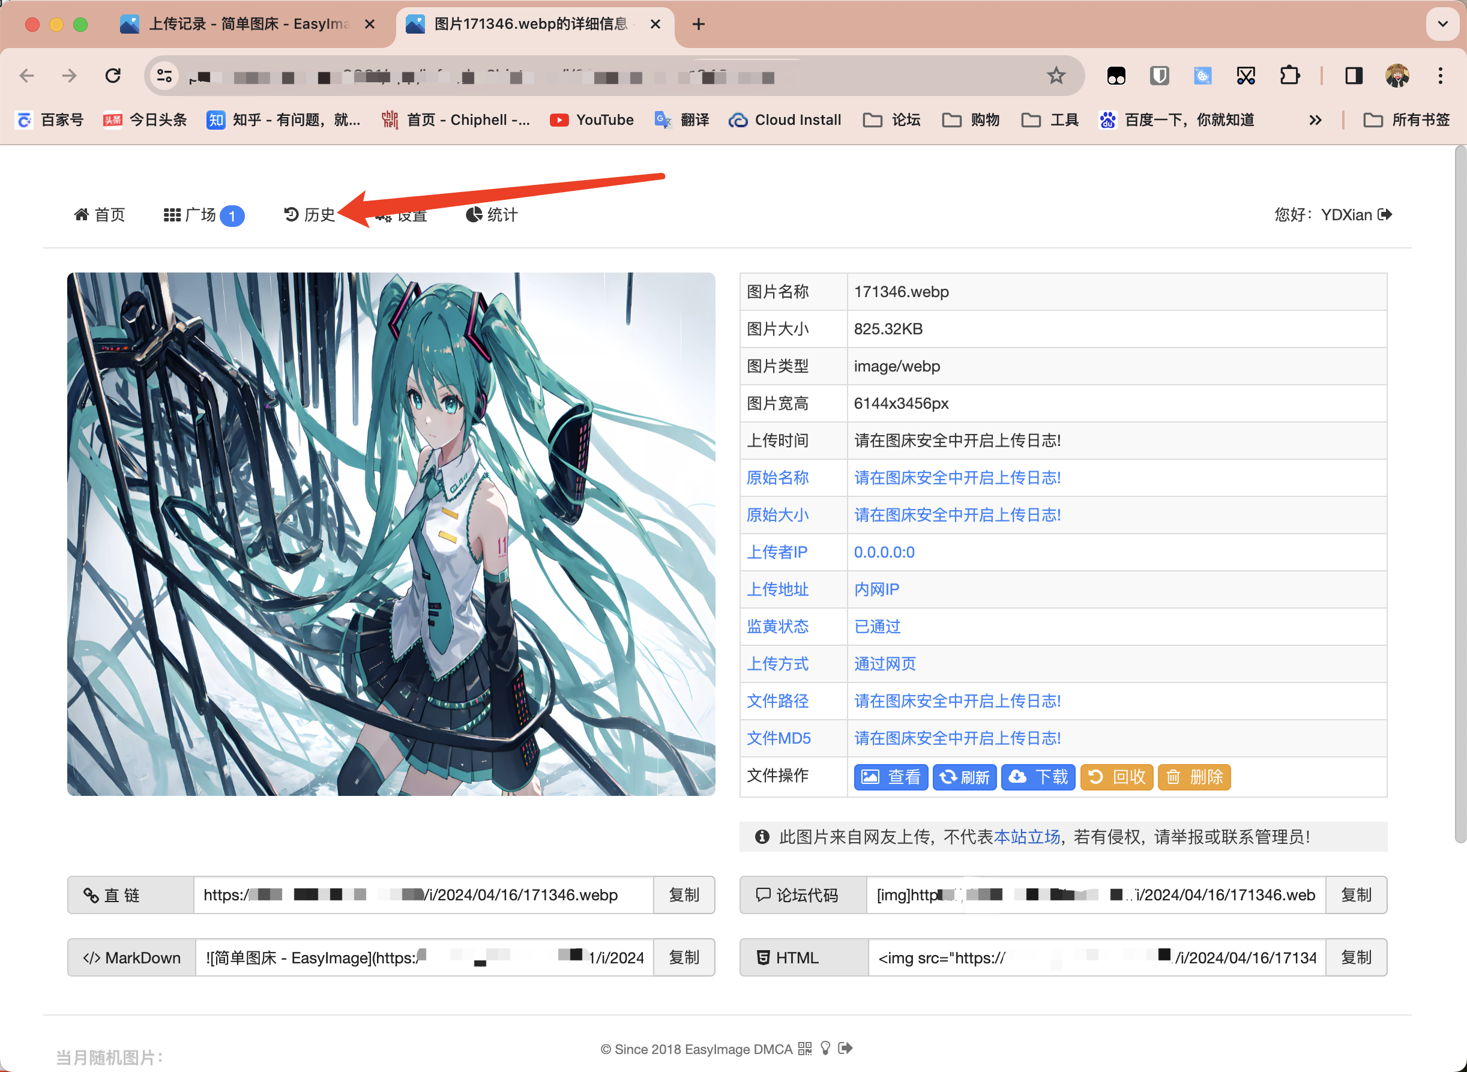
Task: Expand the 所有书签 folder
Action: coord(1406,120)
